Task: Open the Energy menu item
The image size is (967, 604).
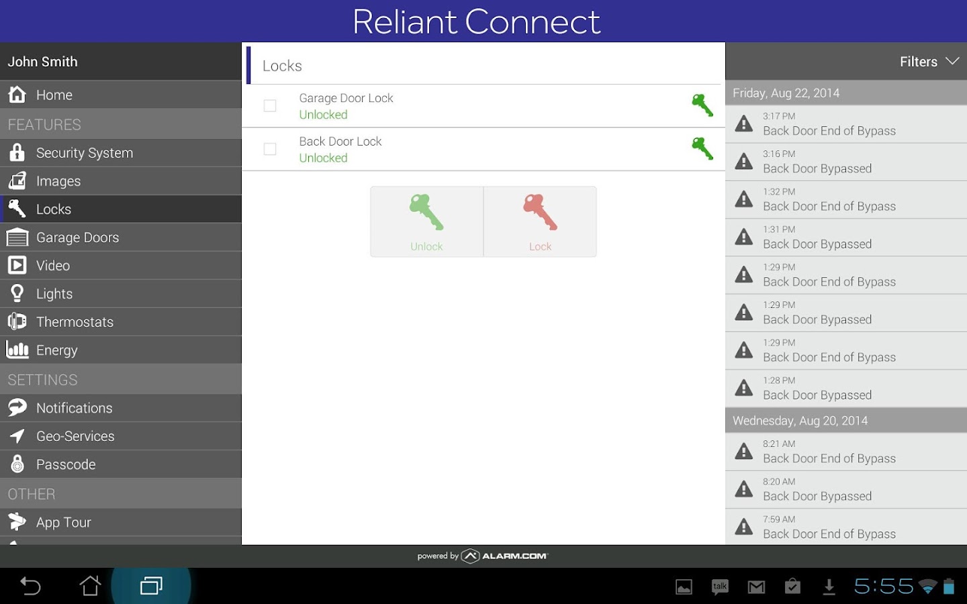Action: click(121, 350)
